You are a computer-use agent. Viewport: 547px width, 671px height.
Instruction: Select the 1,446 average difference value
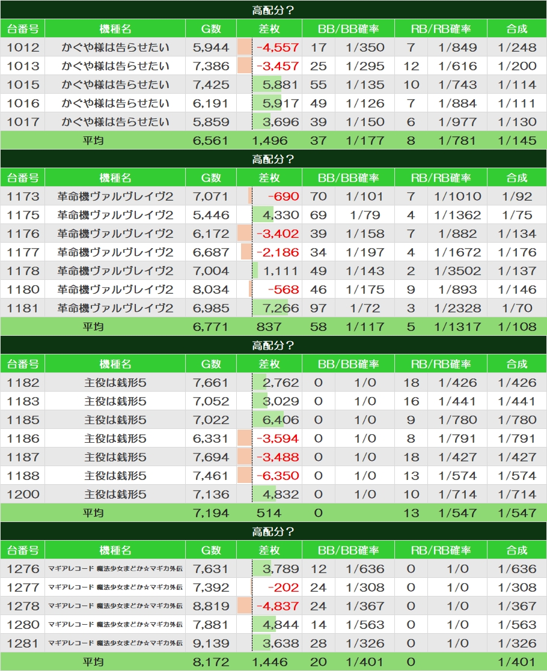click(x=269, y=661)
